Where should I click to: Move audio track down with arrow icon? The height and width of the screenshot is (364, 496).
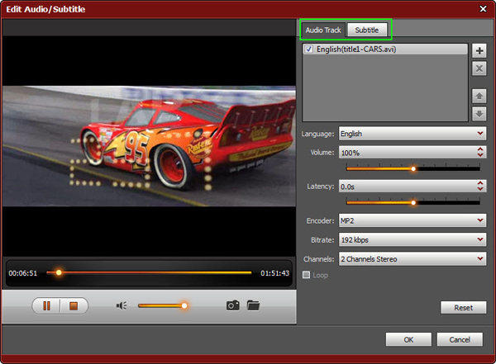coord(479,114)
